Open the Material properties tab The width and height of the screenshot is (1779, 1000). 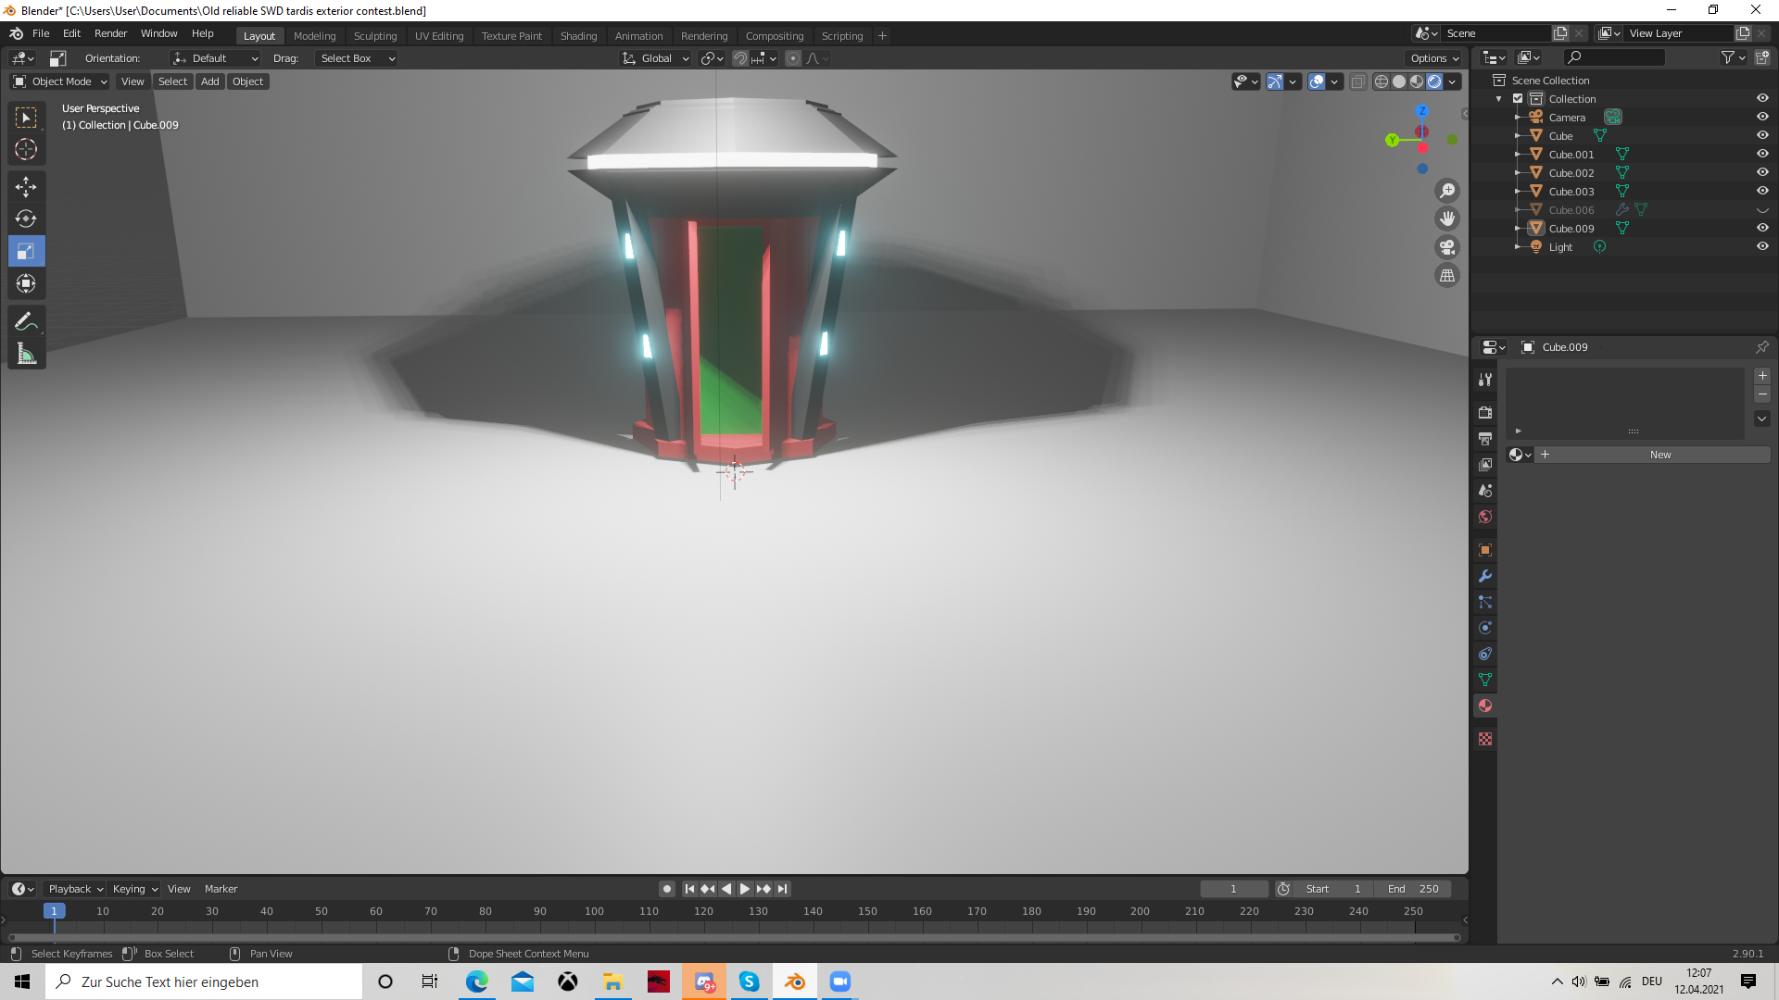(x=1485, y=706)
